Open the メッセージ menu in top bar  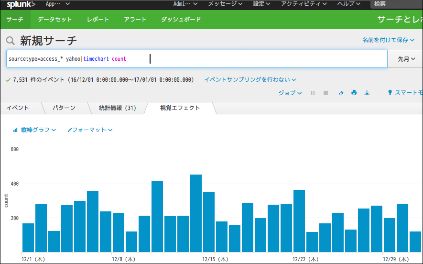225,4
